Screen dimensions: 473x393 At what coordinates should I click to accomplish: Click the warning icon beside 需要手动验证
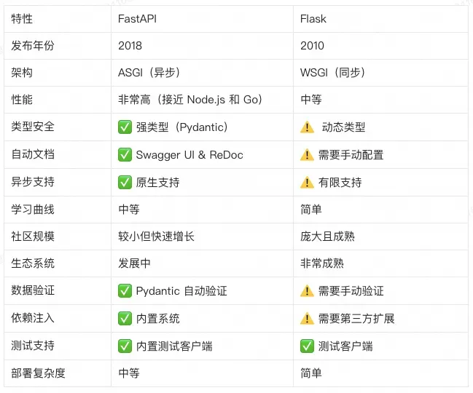[x=307, y=291]
